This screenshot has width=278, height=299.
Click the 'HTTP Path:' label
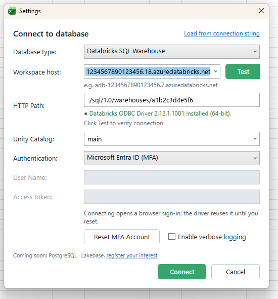coord(29,105)
